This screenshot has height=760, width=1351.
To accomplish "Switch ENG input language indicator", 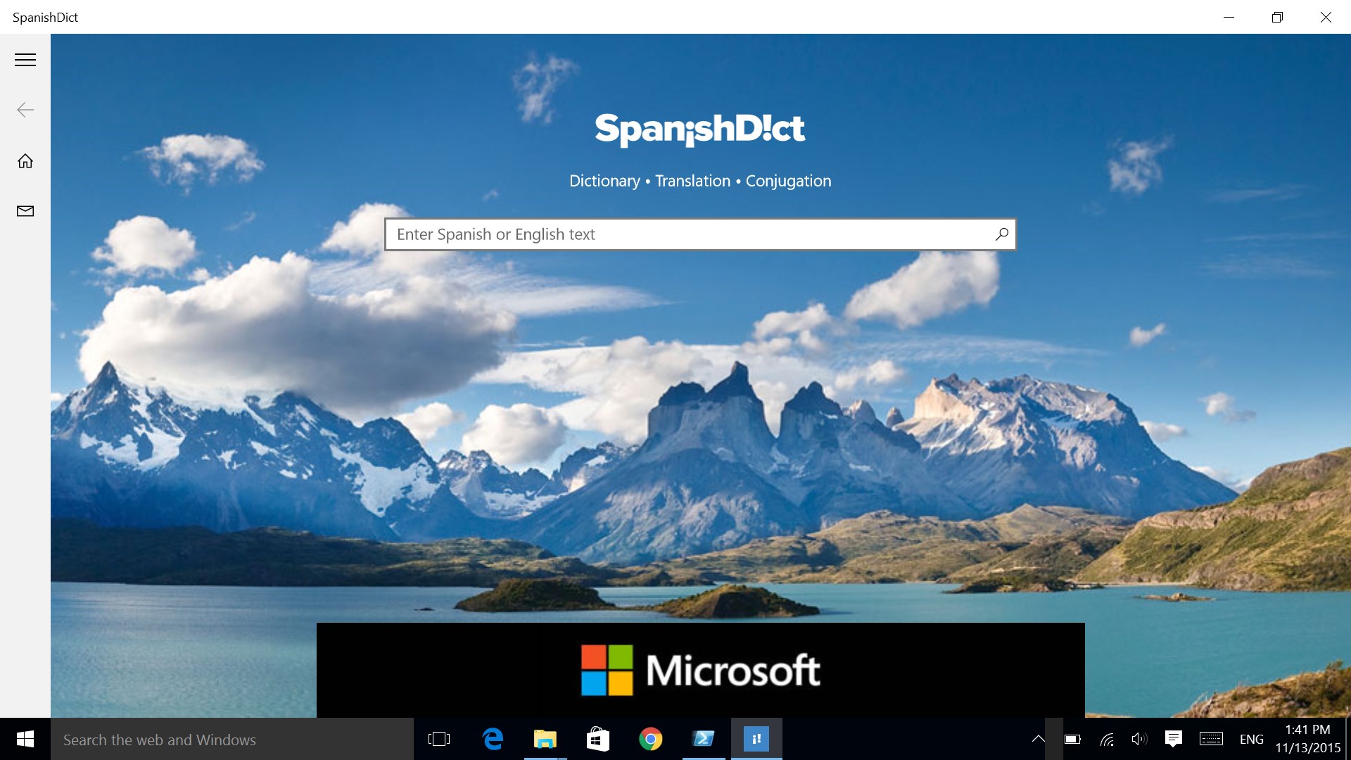I will click(x=1251, y=739).
